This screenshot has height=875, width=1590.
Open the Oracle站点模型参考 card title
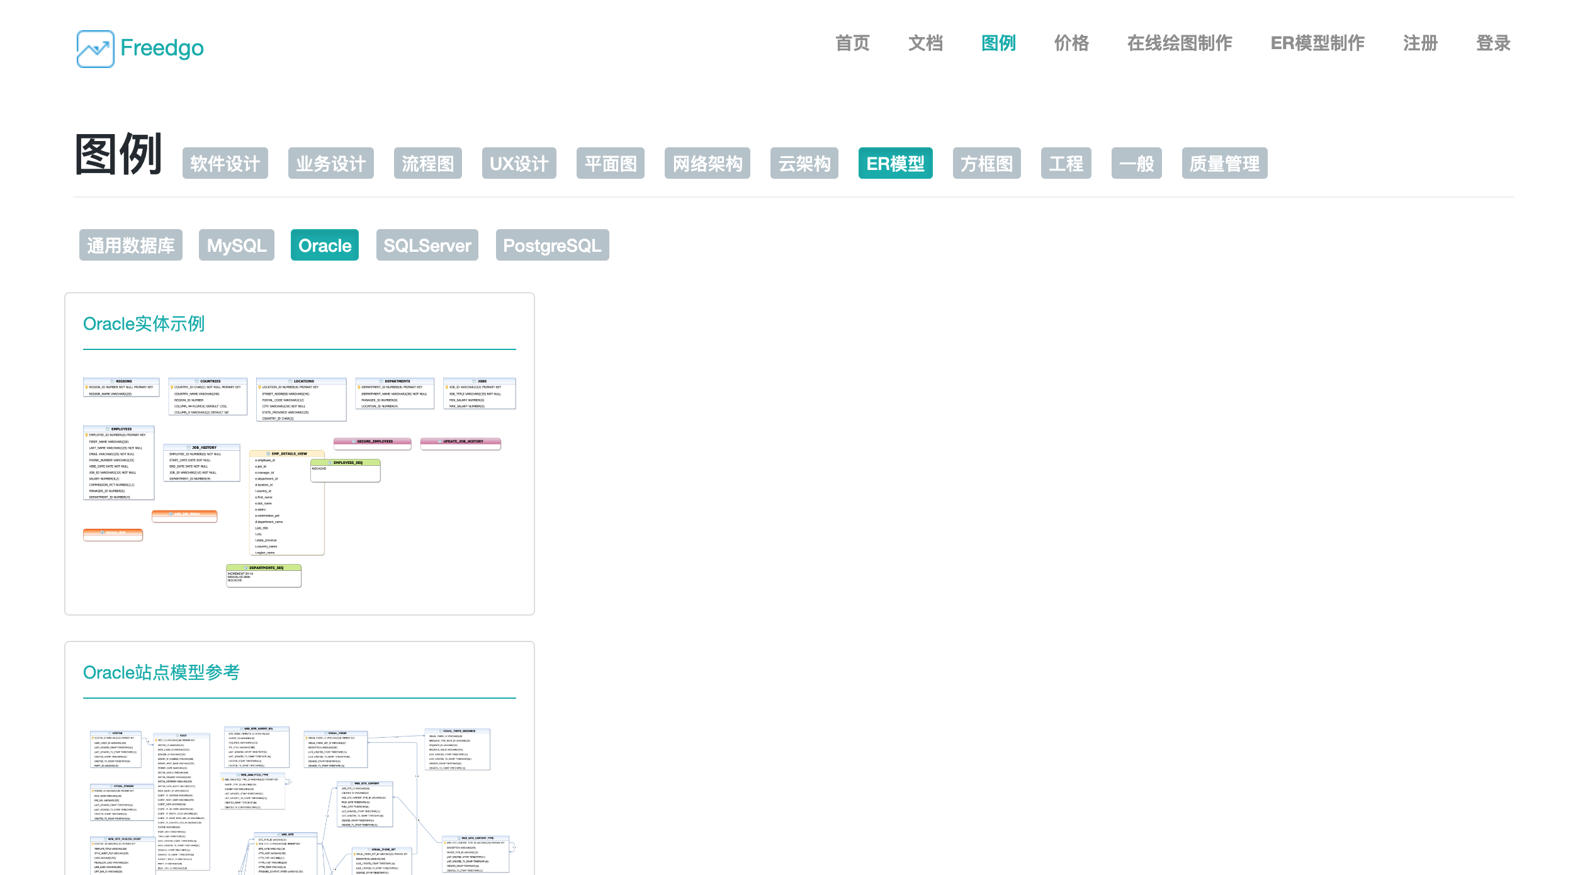(162, 672)
